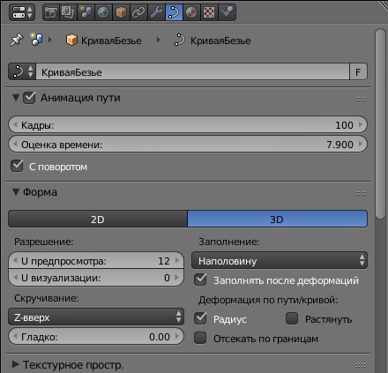This screenshot has width=388, height=373.
Task: Click the Оценка времени value field
Action: 188,145
